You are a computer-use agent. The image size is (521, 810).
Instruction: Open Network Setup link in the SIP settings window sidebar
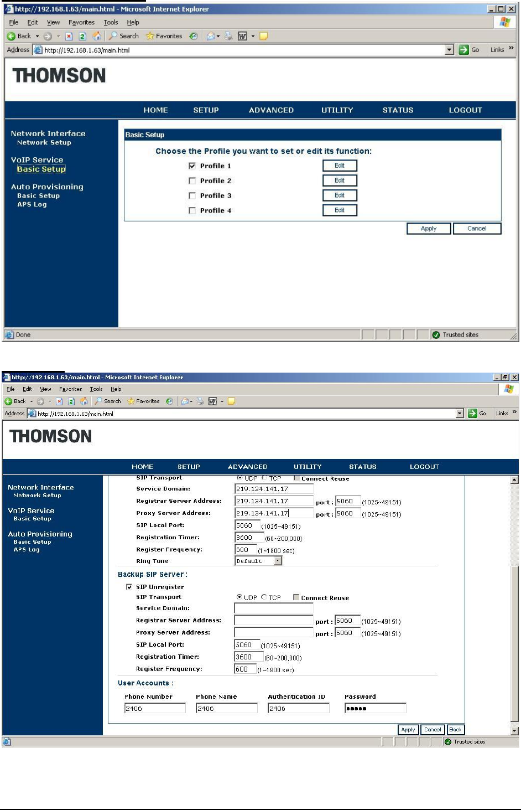(37, 496)
